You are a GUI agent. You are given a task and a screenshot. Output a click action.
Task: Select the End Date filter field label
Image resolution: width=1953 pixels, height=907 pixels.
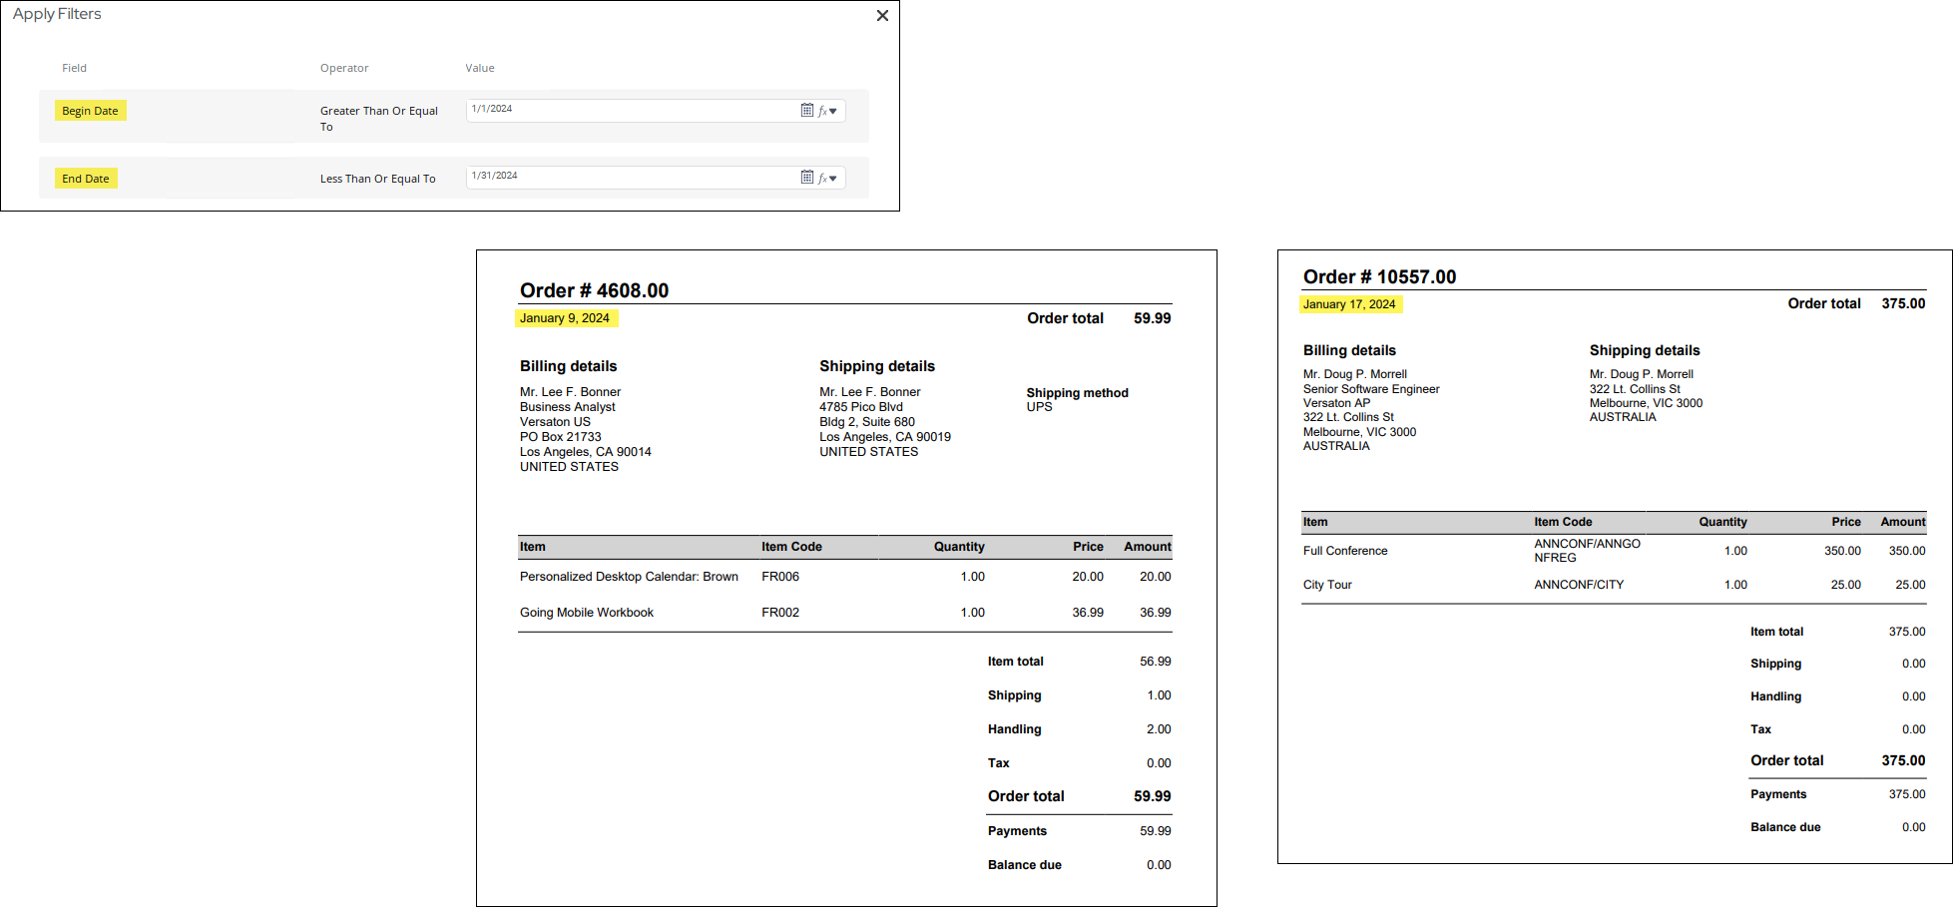pyautogui.click(x=86, y=179)
